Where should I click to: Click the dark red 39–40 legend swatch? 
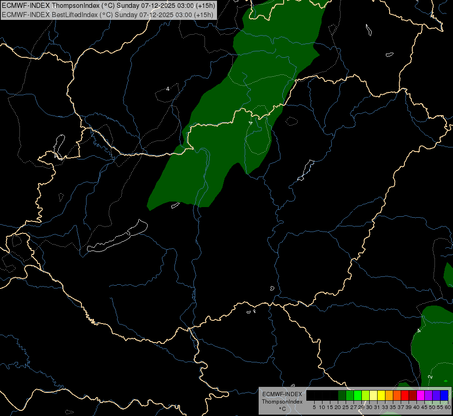[413, 395]
